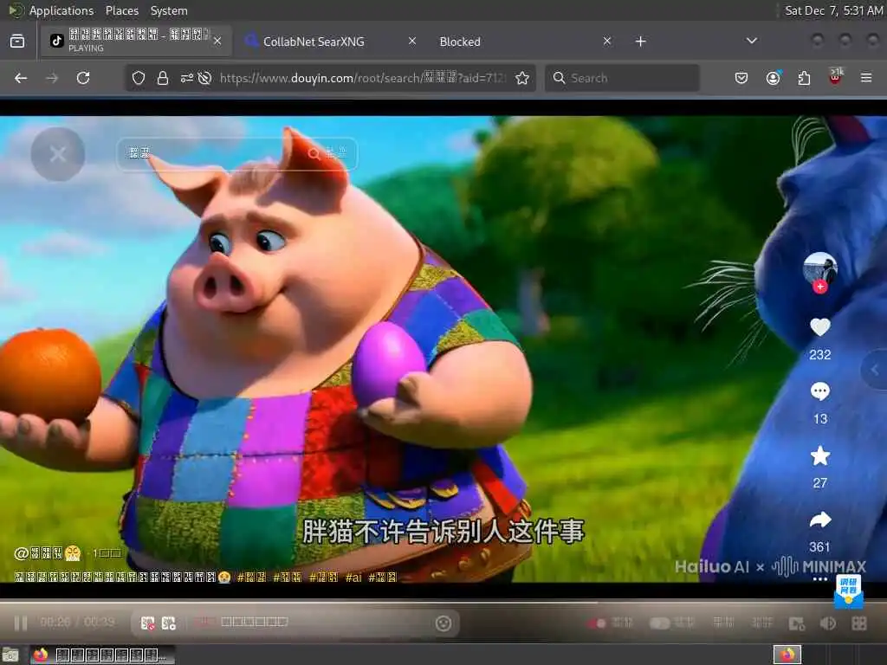View site security lock info
This screenshot has width=887, height=665.
click(163, 78)
